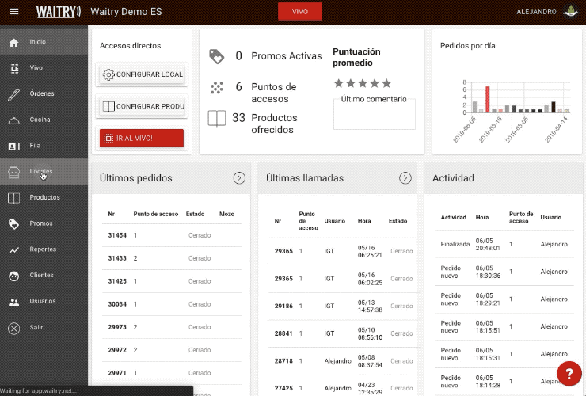Click the IR AL VIVO! button

[x=142, y=139]
